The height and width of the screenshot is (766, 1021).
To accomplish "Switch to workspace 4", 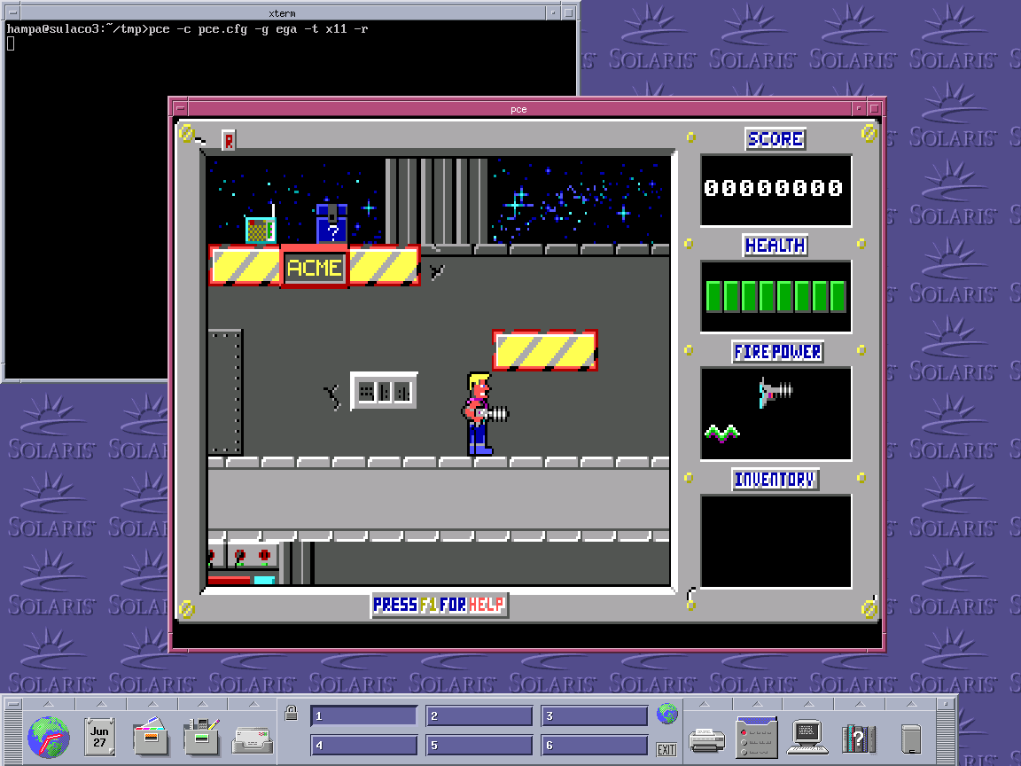I will [x=363, y=745].
